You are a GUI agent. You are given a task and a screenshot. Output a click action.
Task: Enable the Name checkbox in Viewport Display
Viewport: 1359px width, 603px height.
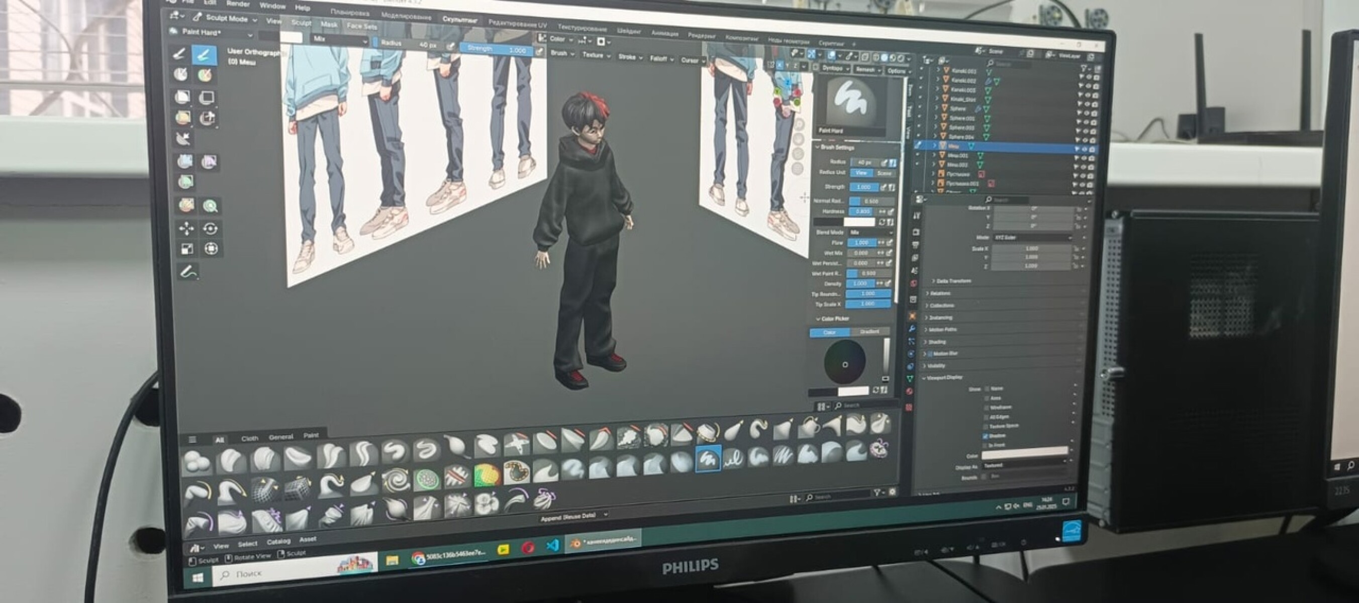coord(987,389)
